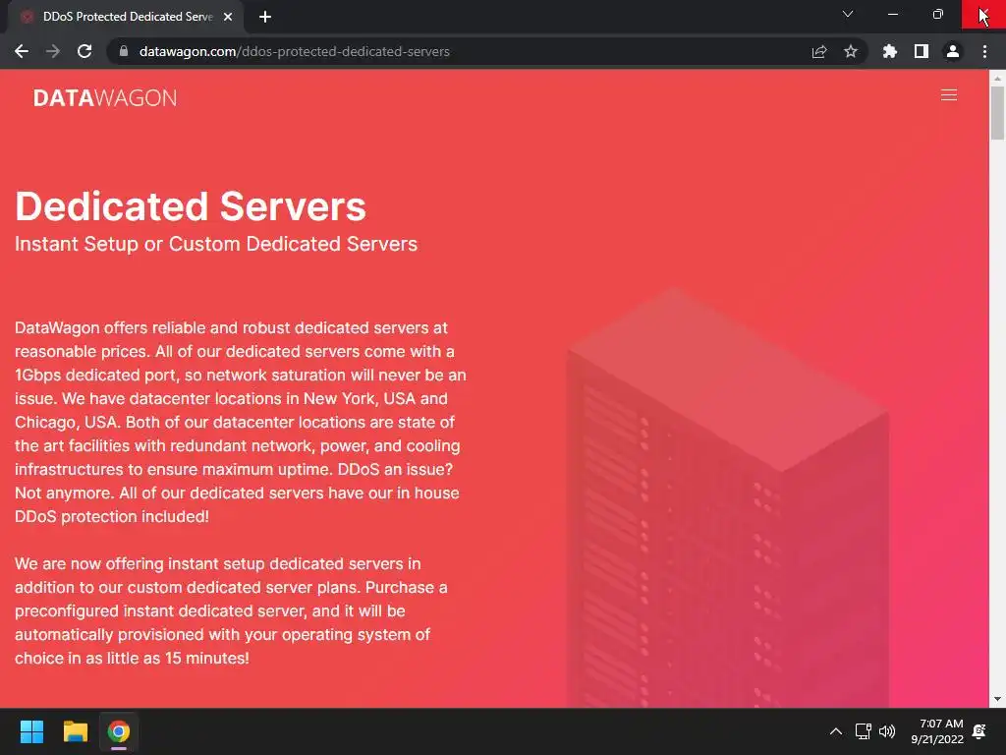View site information lock icon

(124, 51)
